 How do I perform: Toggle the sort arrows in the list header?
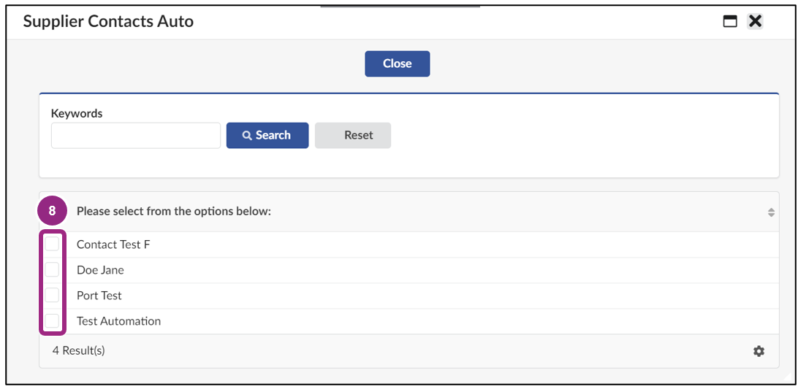click(771, 212)
